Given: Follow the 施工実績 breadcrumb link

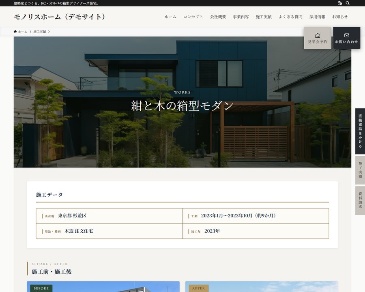Looking at the screenshot, I should [x=40, y=32].
